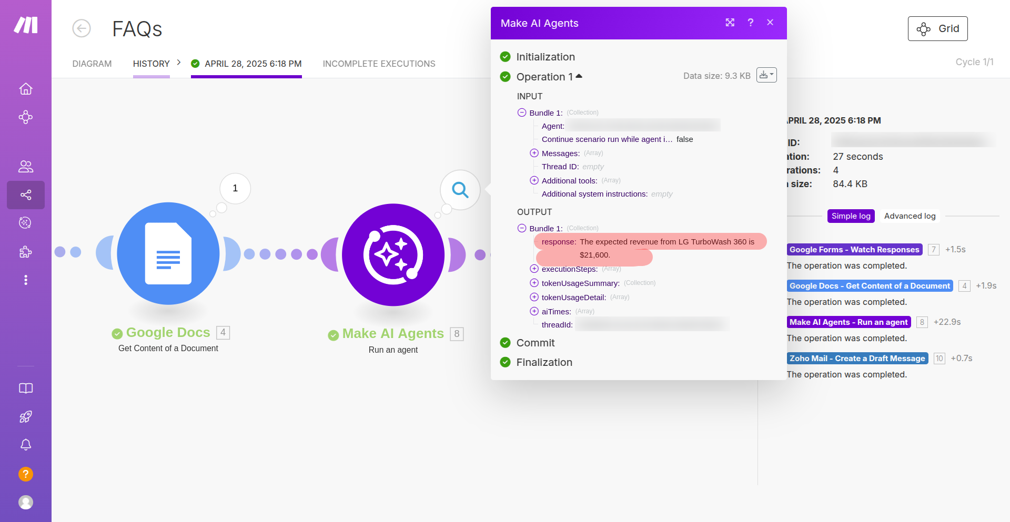Click the back arrow beside FAQs
This screenshot has height=522, width=1010.
82,28
